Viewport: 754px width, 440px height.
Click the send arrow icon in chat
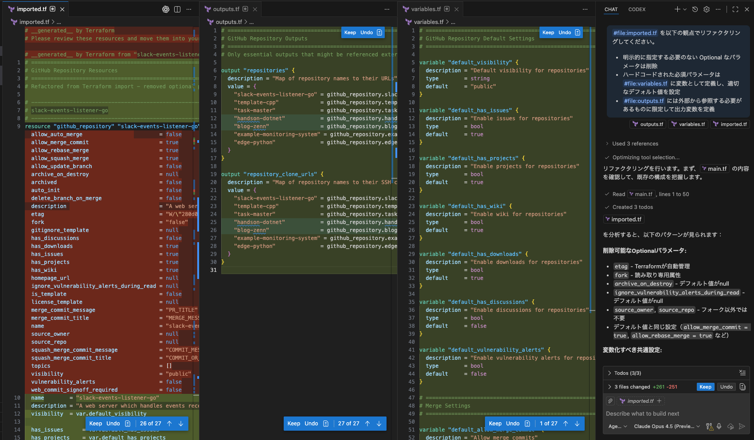tap(742, 426)
